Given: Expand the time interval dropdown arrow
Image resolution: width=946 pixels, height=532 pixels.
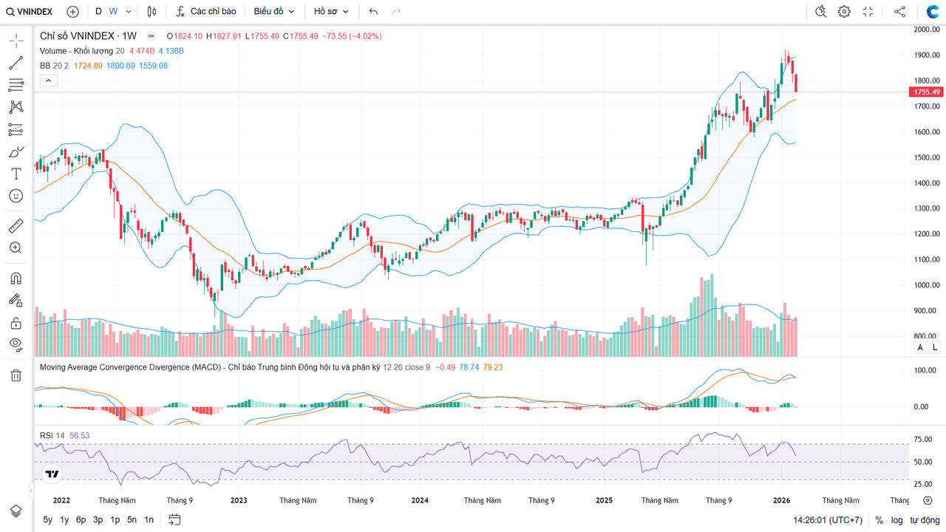Looking at the screenshot, I should [129, 11].
